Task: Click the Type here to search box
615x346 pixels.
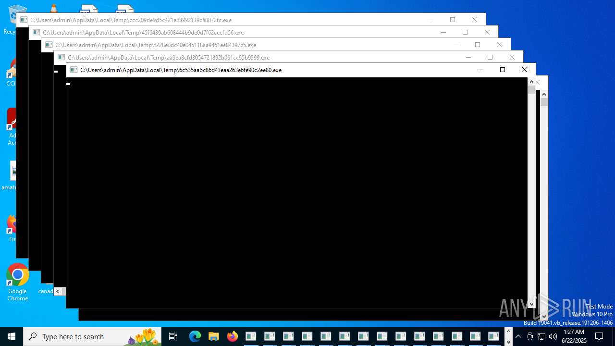Action: click(92, 336)
